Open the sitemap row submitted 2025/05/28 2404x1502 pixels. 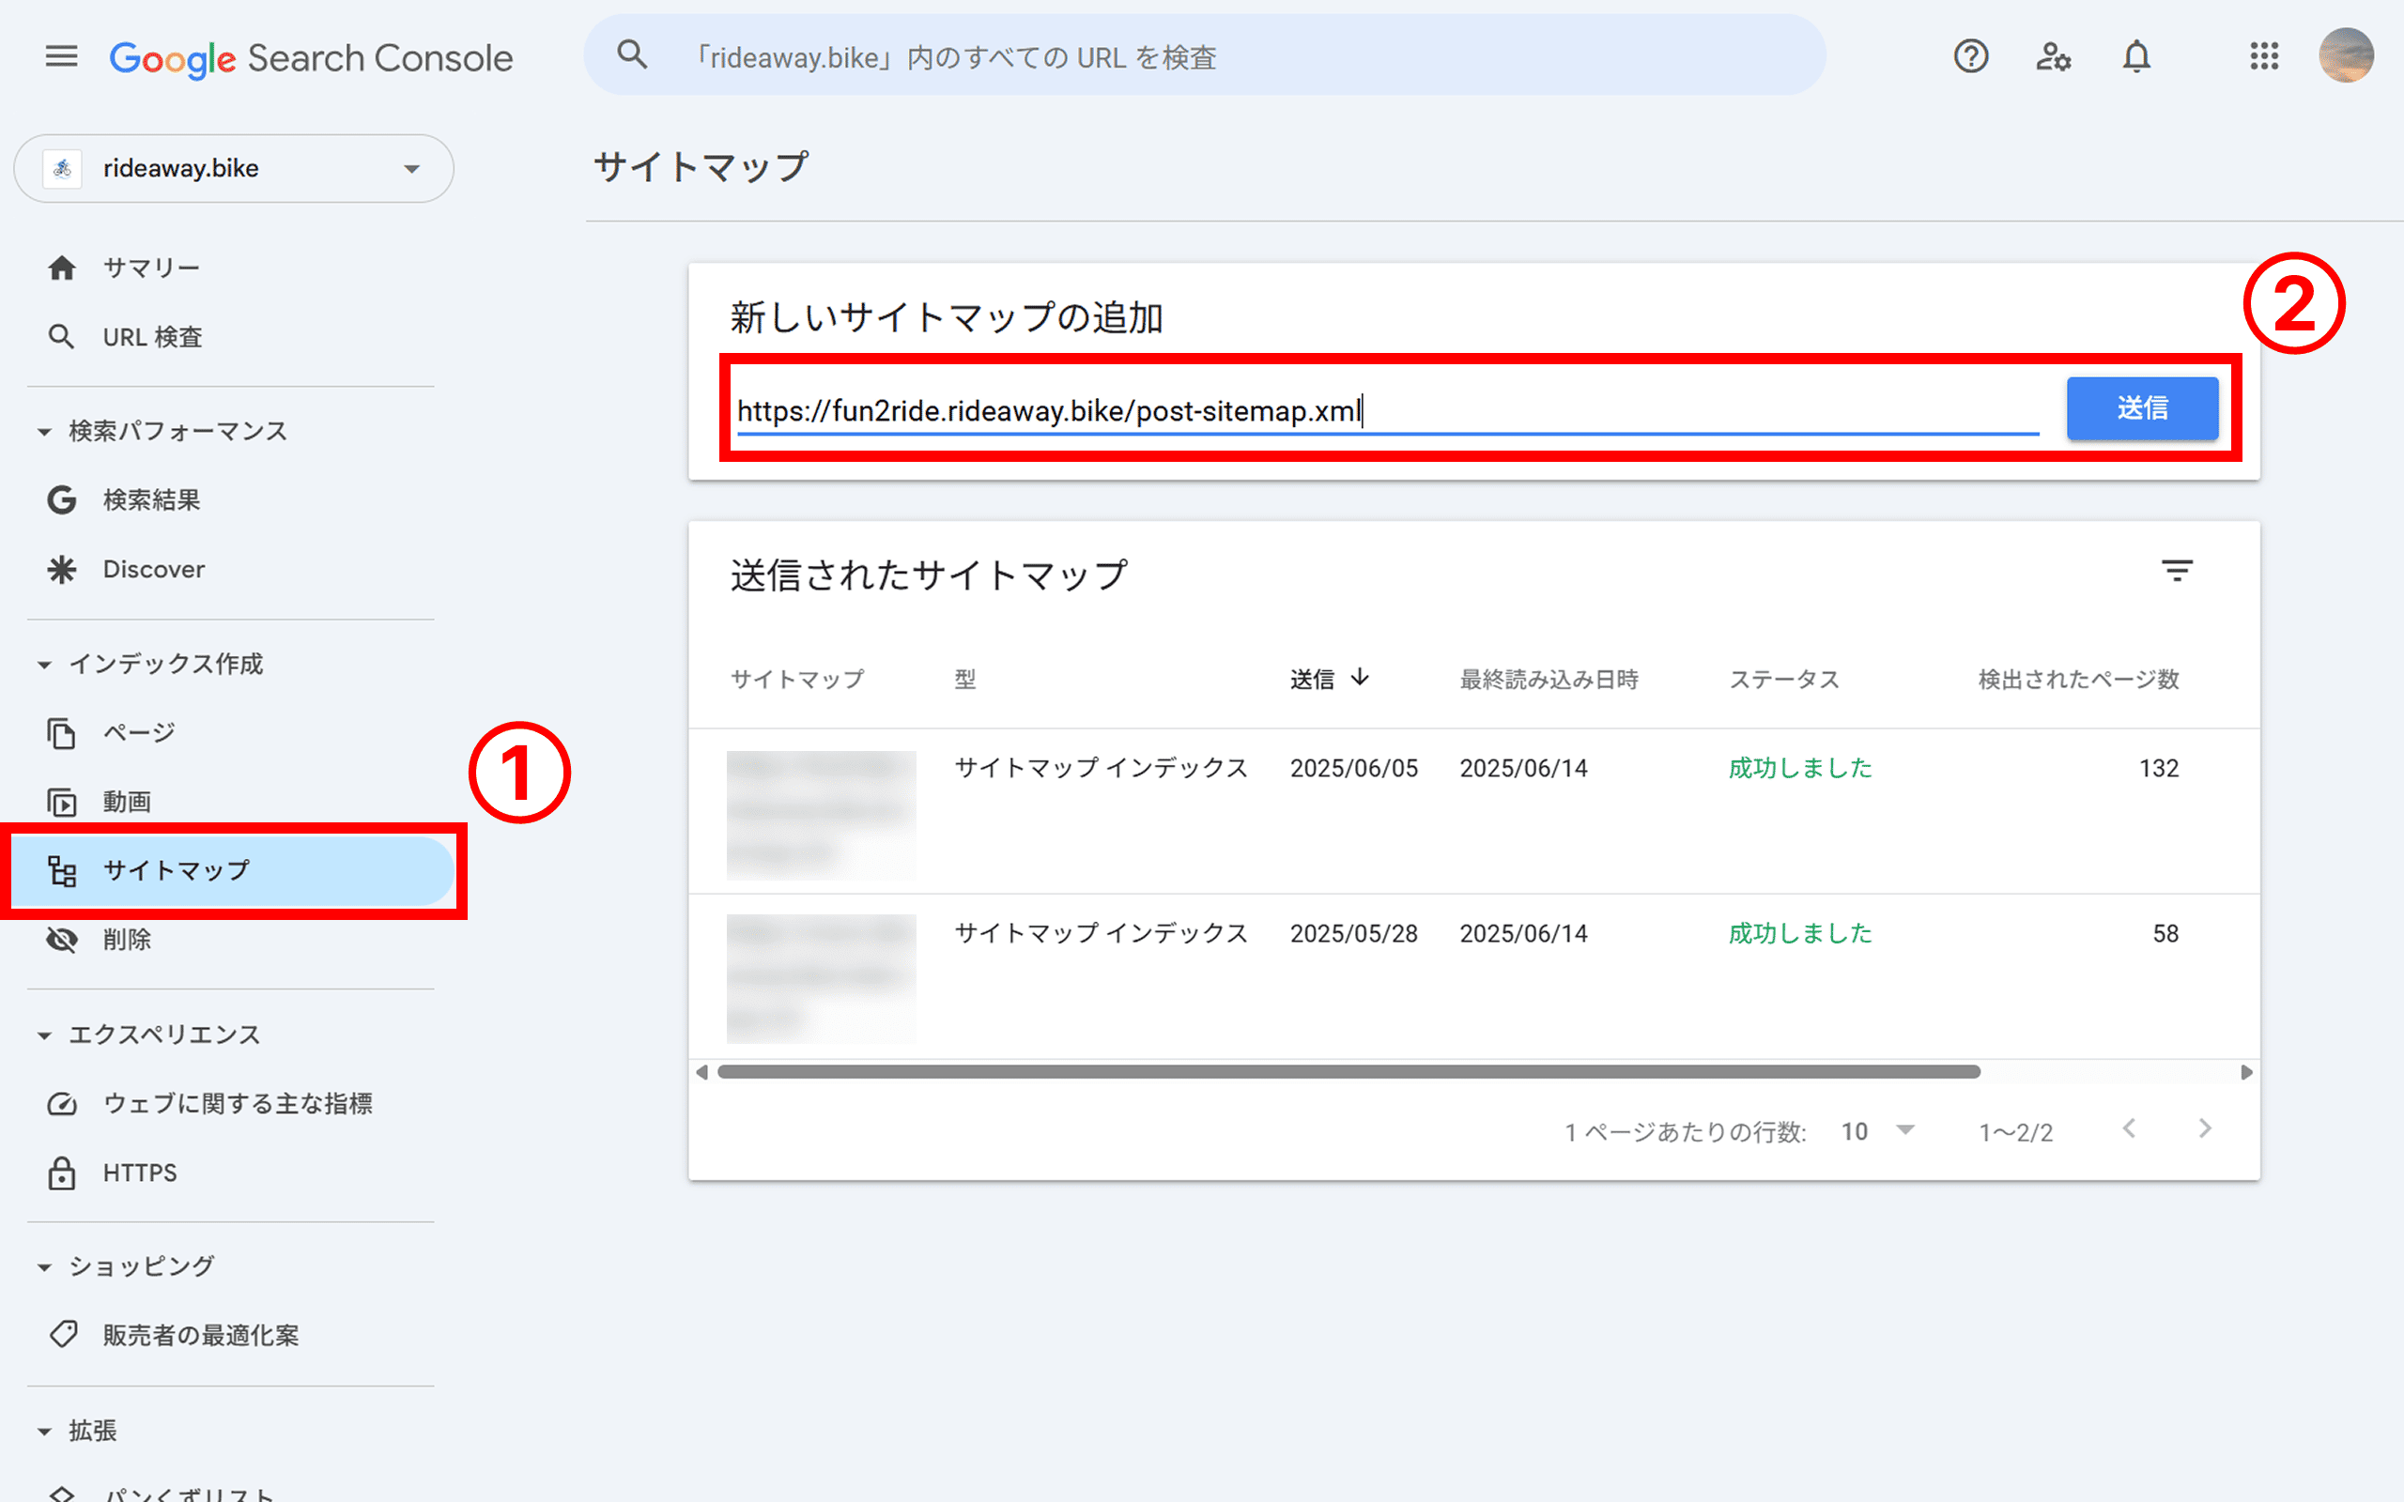point(1474,976)
